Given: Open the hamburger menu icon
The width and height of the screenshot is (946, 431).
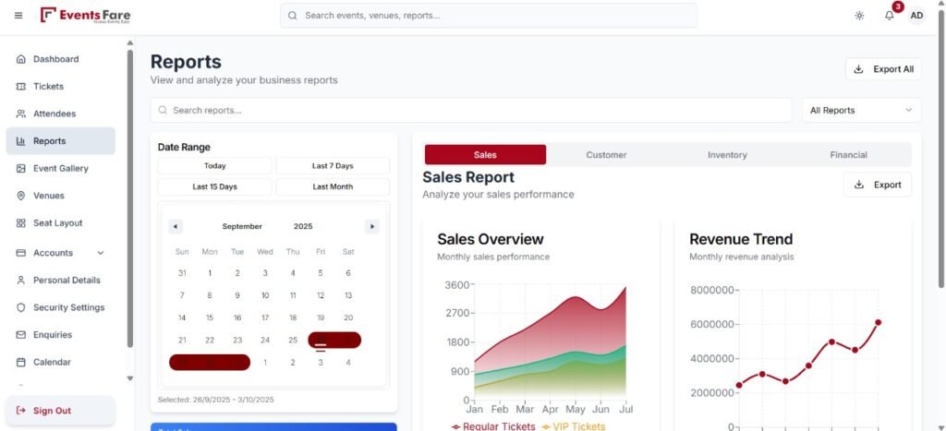Looking at the screenshot, I should [x=18, y=16].
